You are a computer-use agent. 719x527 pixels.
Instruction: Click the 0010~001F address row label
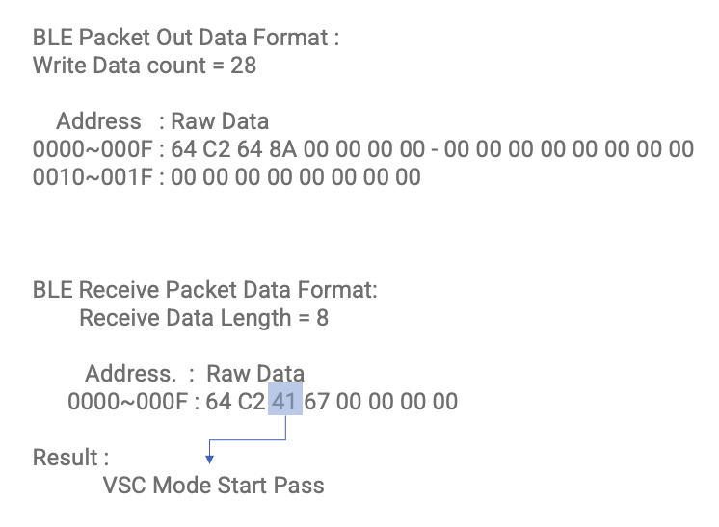click(x=93, y=177)
